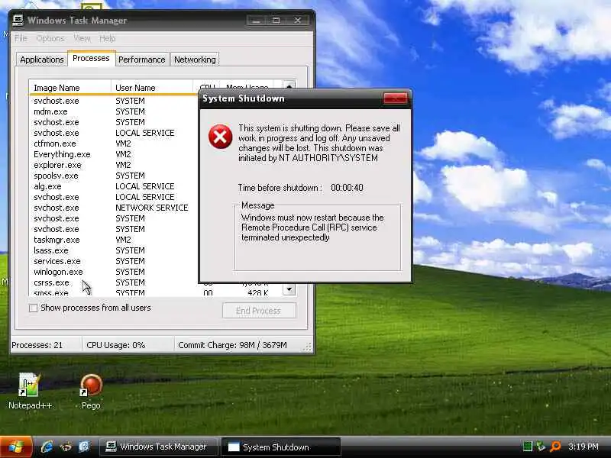Click the green CPU usage tray icon

tap(527, 447)
